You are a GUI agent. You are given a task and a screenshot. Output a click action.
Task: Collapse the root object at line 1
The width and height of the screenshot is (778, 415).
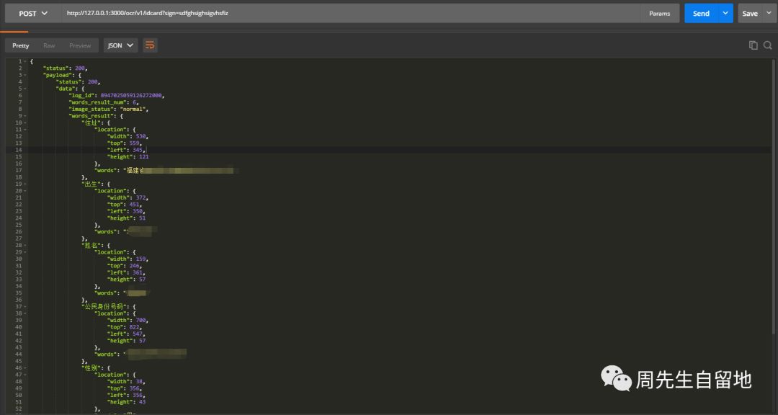(24, 61)
